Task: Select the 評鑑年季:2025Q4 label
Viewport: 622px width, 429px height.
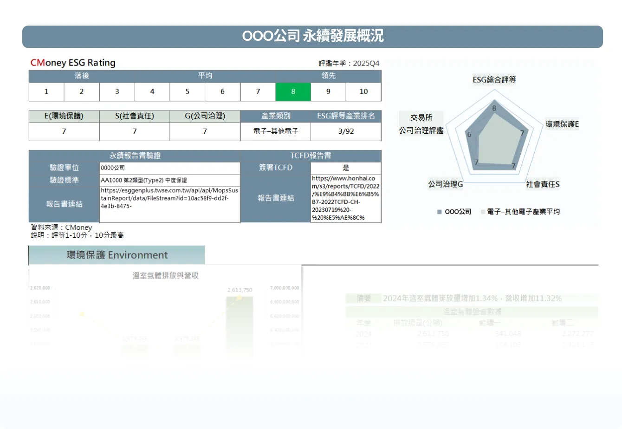Action: [349, 63]
